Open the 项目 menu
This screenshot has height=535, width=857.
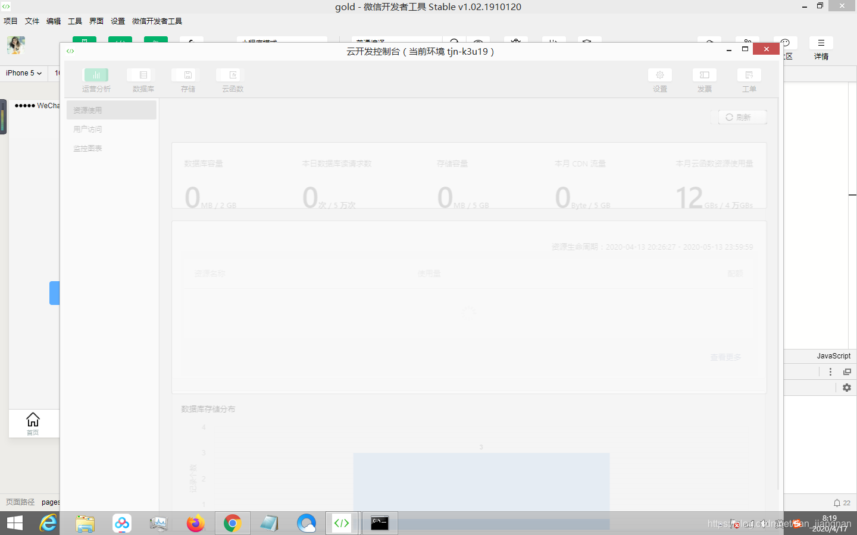(x=11, y=21)
